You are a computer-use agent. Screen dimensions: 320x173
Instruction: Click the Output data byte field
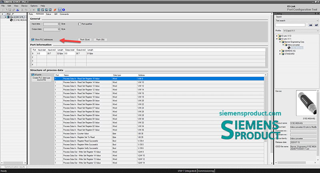52,29
